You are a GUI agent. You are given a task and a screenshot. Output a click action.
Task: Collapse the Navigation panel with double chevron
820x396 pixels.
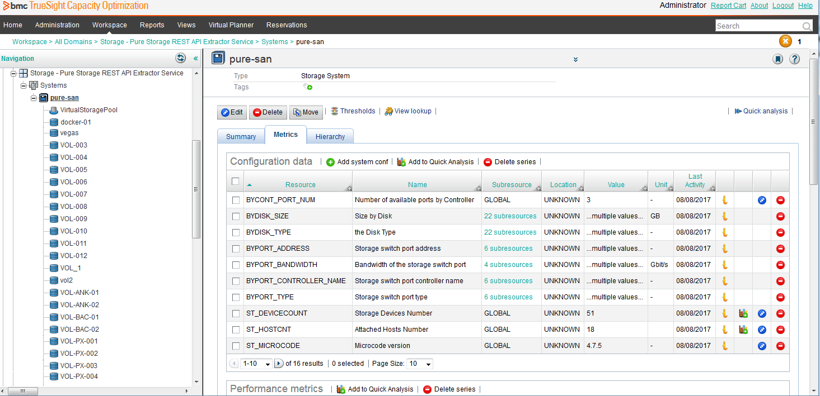pyautogui.click(x=196, y=58)
